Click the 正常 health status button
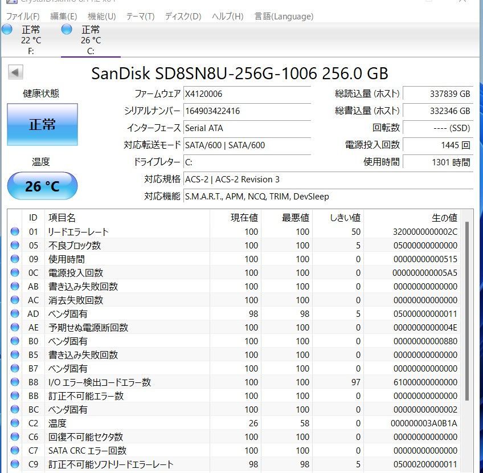483x473 pixels. coord(42,124)
